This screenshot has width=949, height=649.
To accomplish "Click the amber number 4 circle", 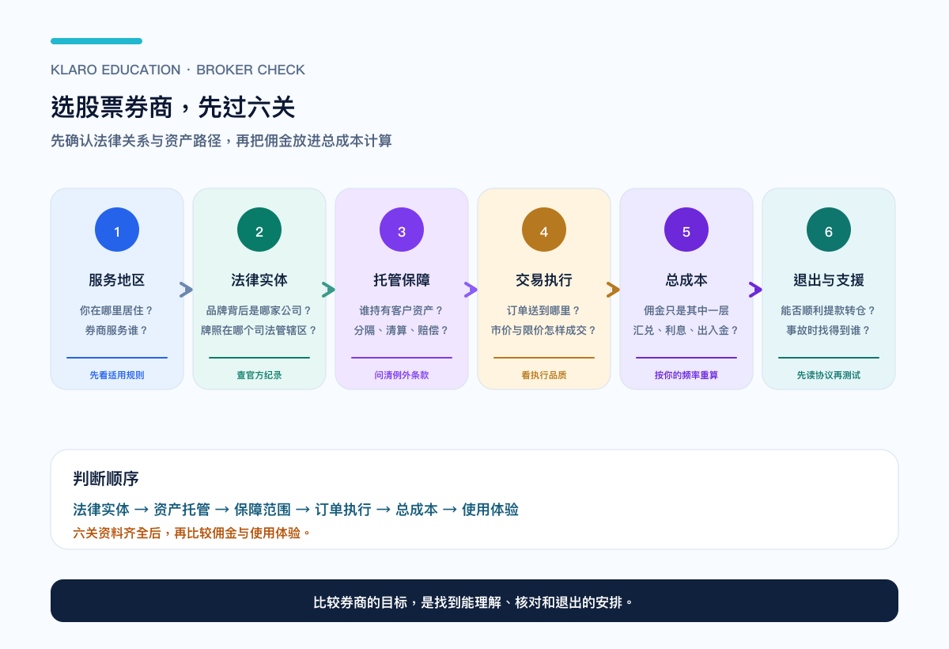I will click(x=544, y=230).
